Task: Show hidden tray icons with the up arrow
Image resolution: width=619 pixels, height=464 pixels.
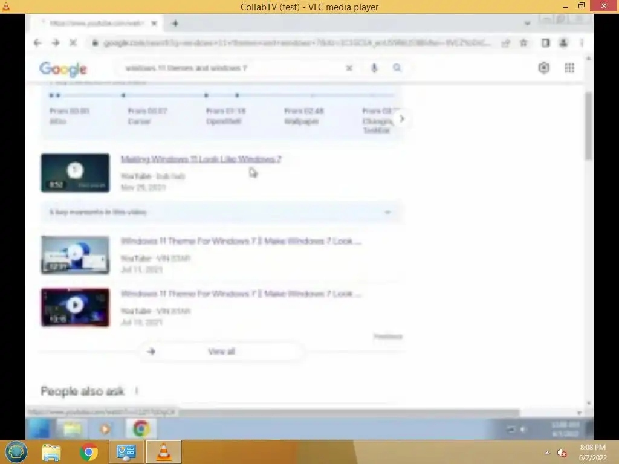Action: tap(547, 453)
